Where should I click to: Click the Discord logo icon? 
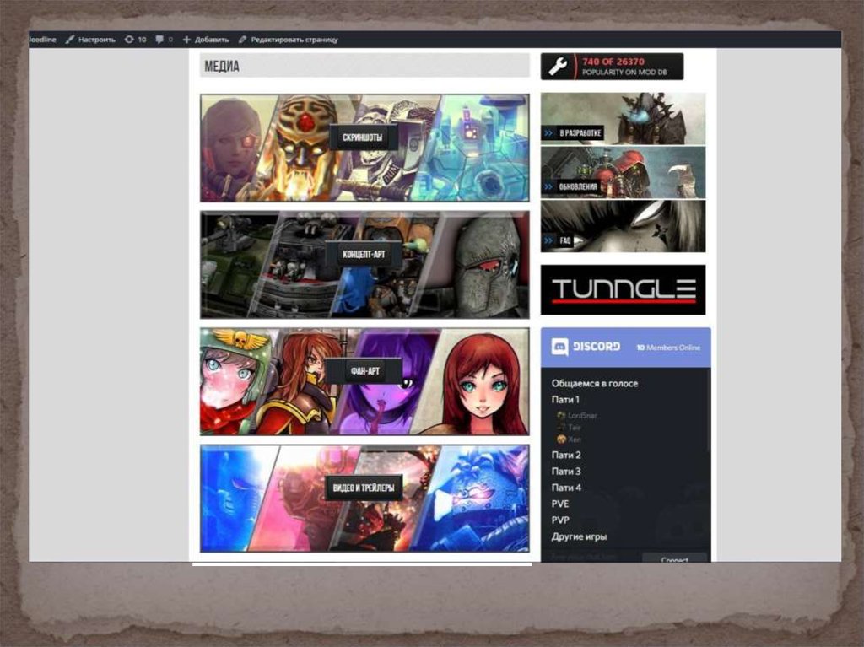560,347
